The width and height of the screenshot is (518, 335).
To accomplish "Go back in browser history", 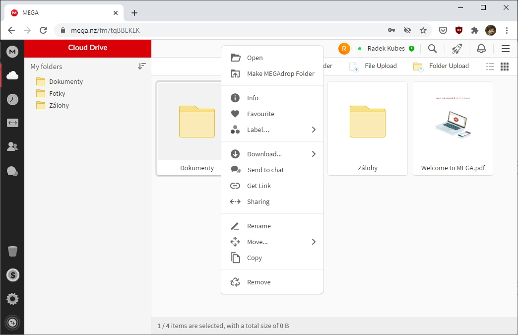I will pyautogui.click(x=11, y=30).
